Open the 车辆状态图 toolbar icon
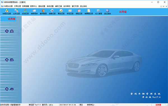This screenshot has width=168, height=106. (7, 12)
